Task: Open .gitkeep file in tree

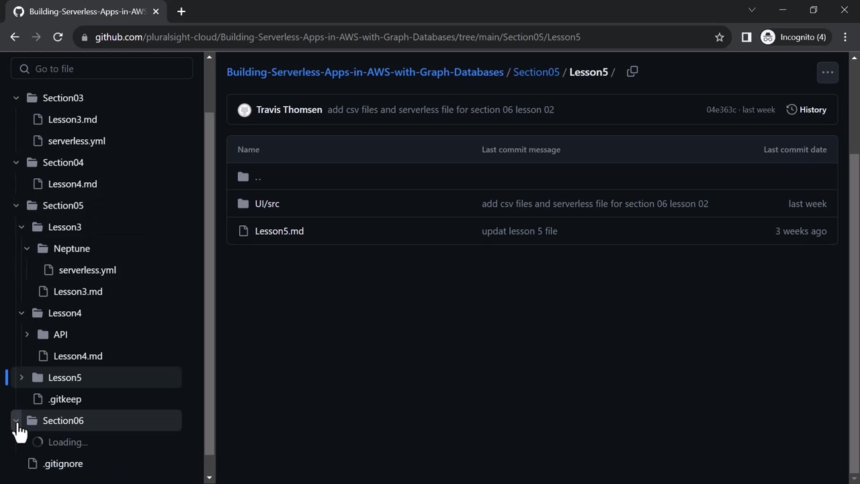Action: (64, 399)
